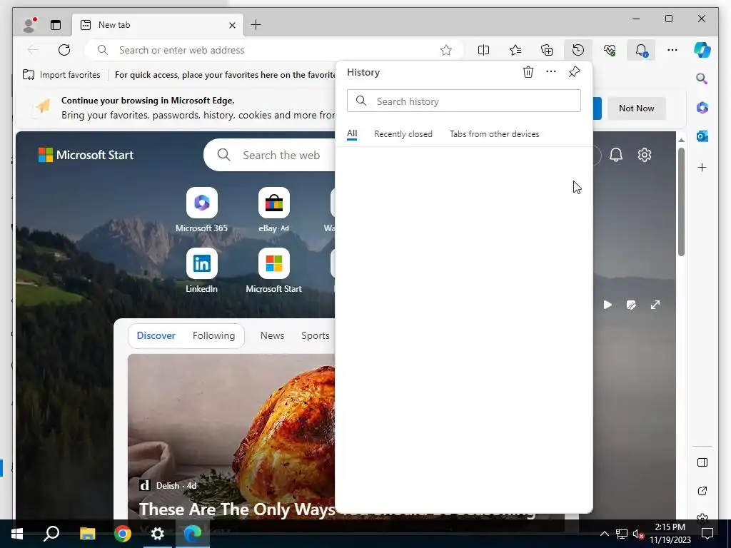The height and width of the screenshot is (548, 731).
Task: Click the Microsoft Start logo
Action: 86,155
